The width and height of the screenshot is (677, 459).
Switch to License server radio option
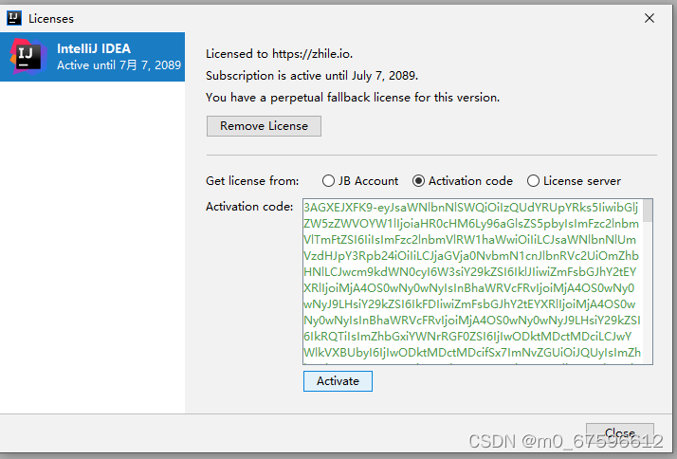click(x=534, y=181)
